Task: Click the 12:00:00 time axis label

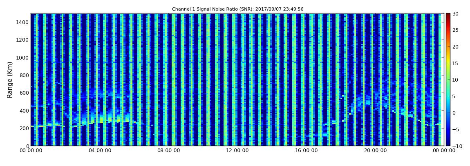Action: tap(237, 151)
